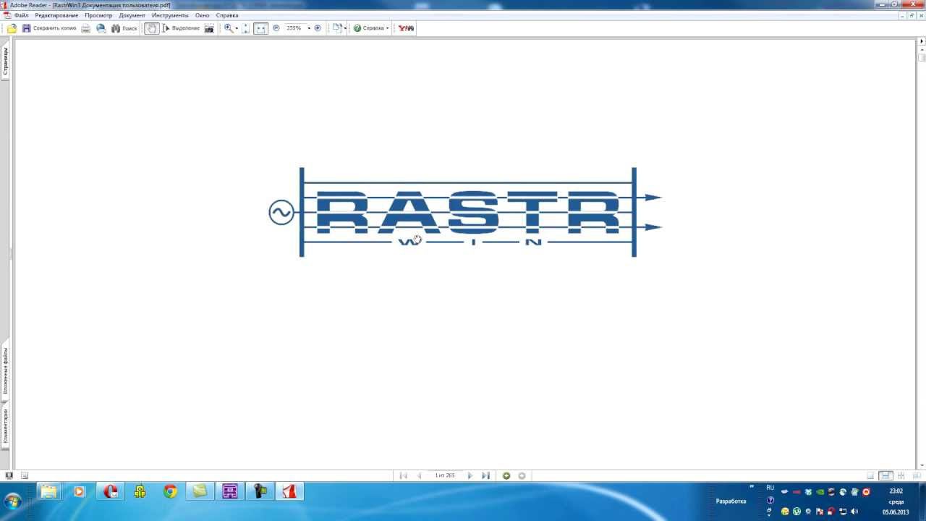
Task: Open the Документ menu
Action: click(132, 15)
